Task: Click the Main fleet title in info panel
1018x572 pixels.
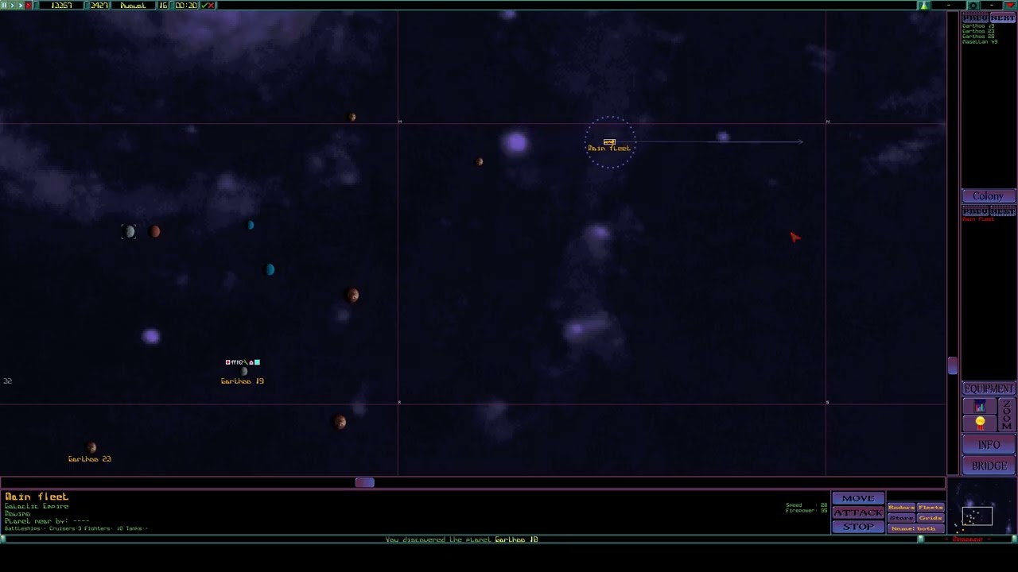Action: click(x=37, y=497)
